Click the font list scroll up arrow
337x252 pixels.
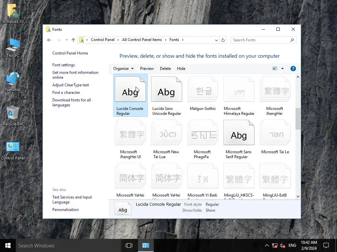(x=298, y=77)
